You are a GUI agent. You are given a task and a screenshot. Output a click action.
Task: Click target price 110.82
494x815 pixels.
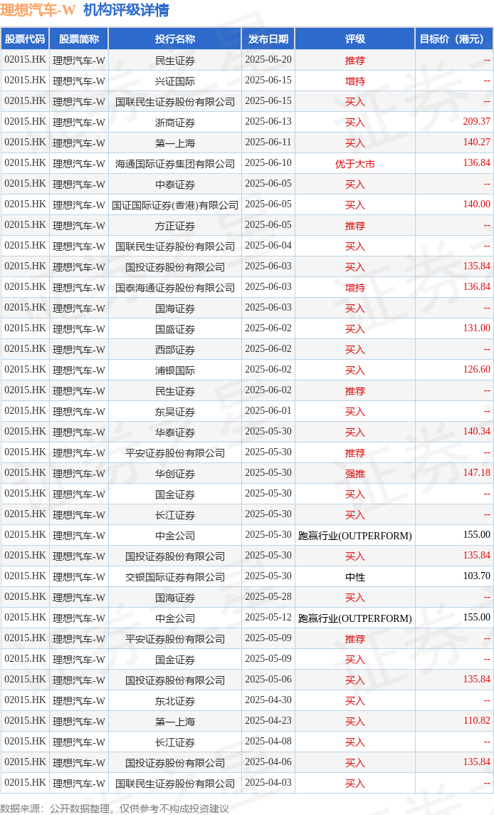pyautogui.click(x=476, y=720)
